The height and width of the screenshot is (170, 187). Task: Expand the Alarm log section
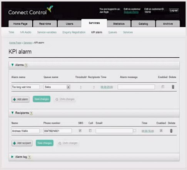click(x=12, y=157)
